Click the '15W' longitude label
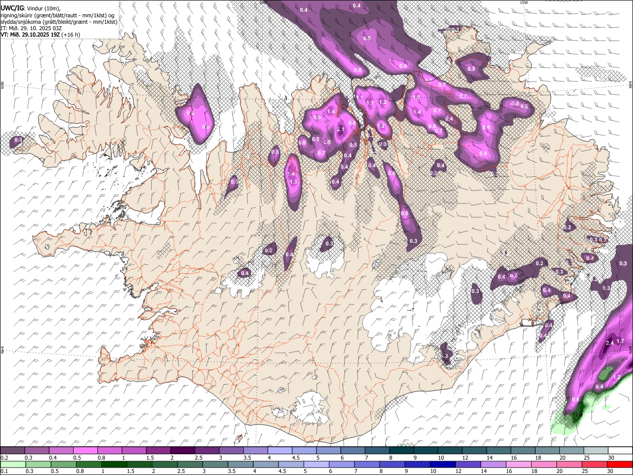 click(x=524, y=2)
